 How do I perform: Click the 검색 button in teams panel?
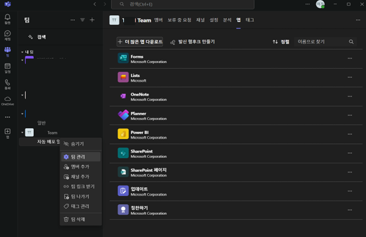coord(37,37)
